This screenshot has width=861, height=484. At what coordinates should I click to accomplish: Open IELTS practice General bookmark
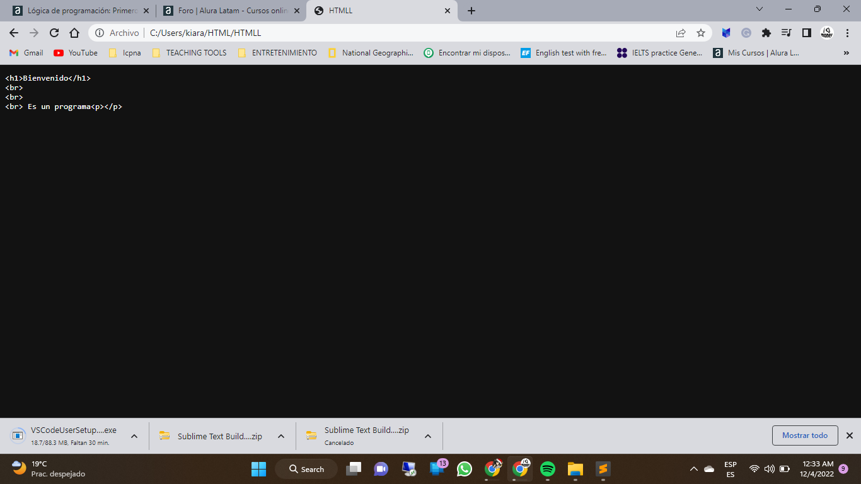pyautogui.click(x=660, y=53)
